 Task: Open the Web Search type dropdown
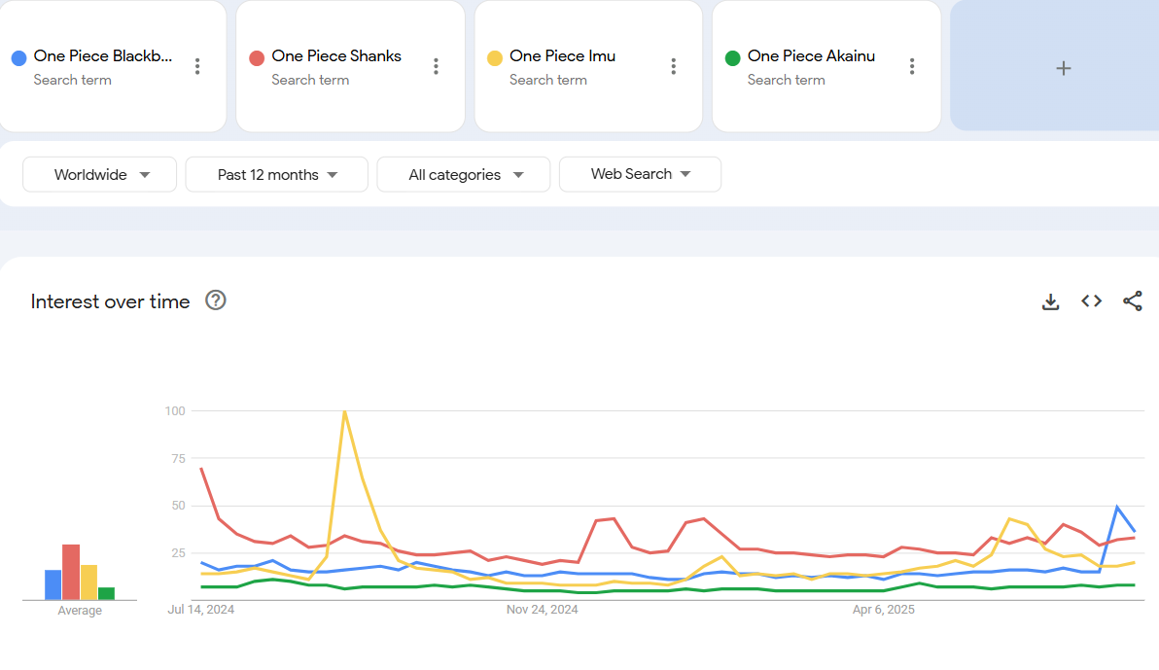pyautogui.click(x=640, y=174)
